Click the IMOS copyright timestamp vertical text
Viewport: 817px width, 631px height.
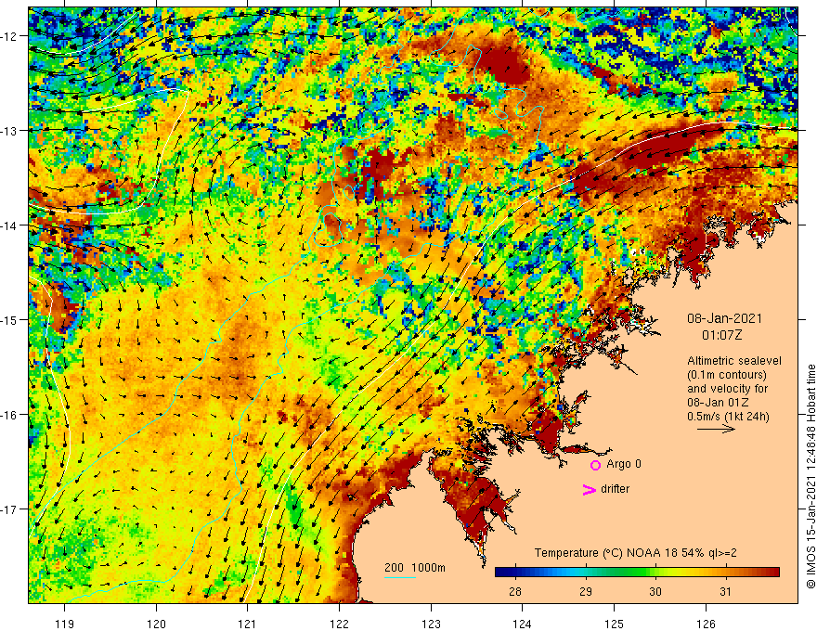(811, 476)
